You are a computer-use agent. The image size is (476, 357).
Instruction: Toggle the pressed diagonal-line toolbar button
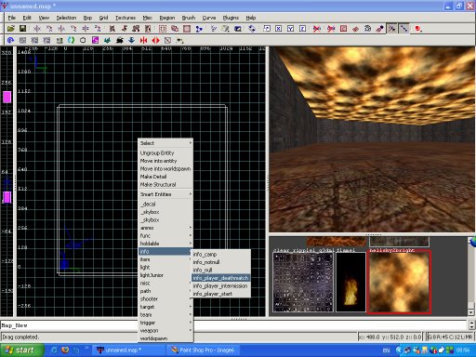click(x=403, y=29)
